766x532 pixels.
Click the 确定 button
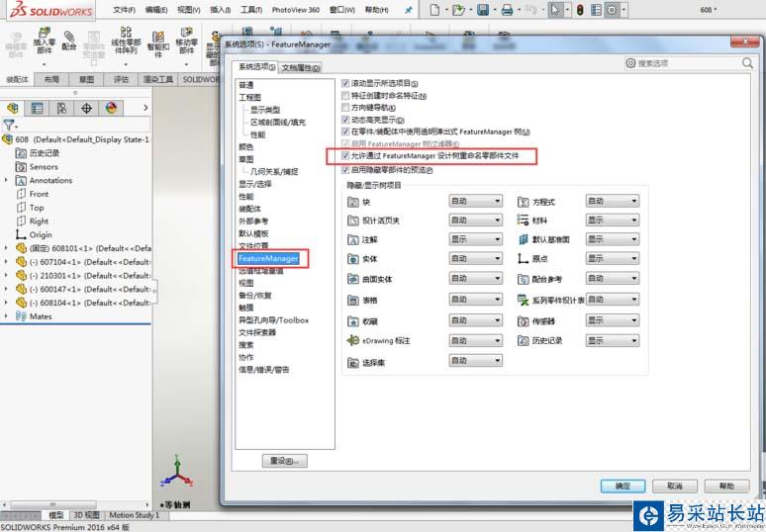coord(622,487)
